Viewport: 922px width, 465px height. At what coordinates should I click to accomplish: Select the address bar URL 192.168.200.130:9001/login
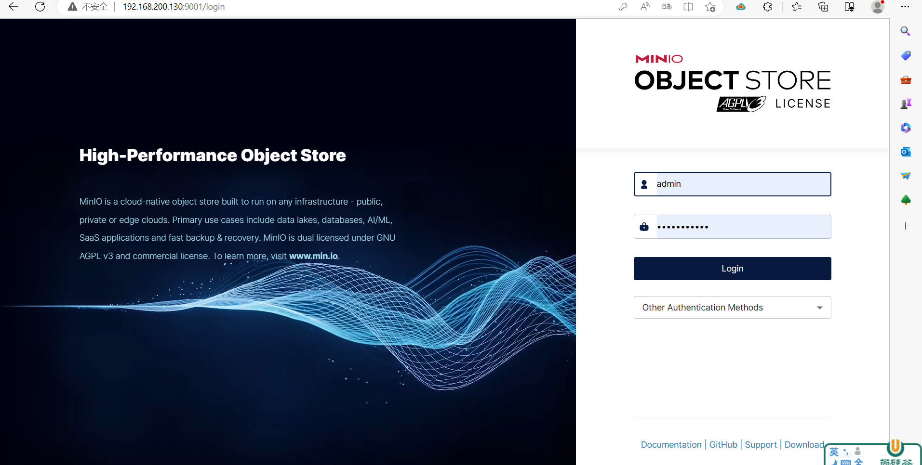coord(174,7)
